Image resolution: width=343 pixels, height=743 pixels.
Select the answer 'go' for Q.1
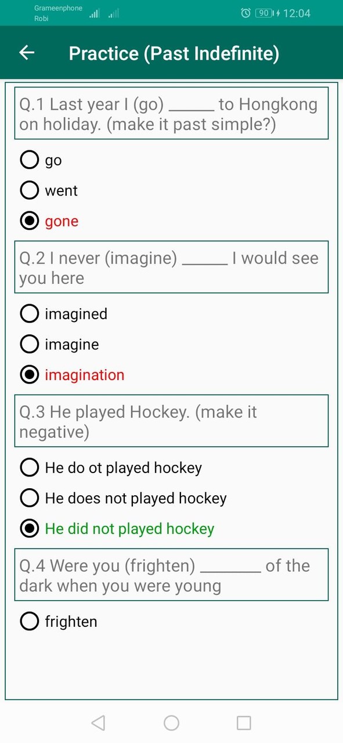(x=29, y=160)
